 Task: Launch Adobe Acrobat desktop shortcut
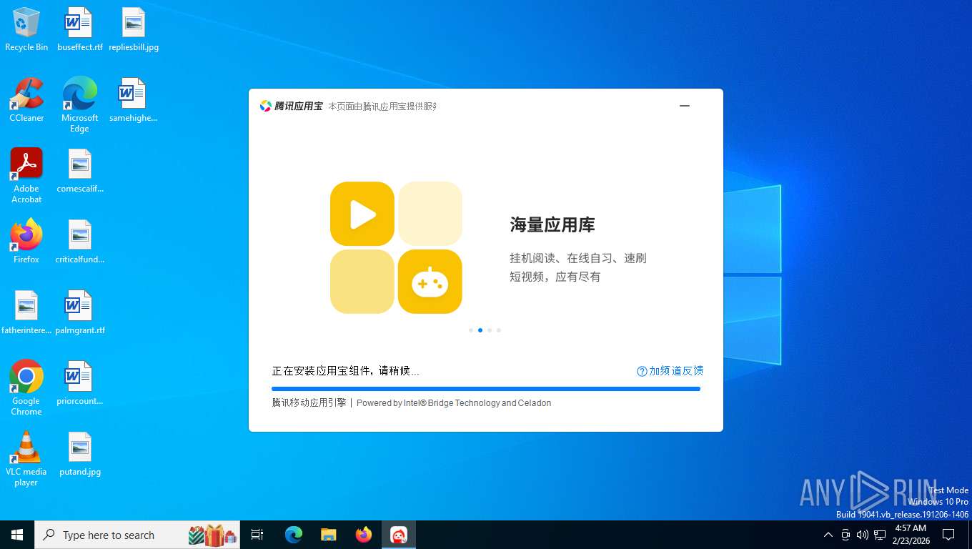(26, 175)
